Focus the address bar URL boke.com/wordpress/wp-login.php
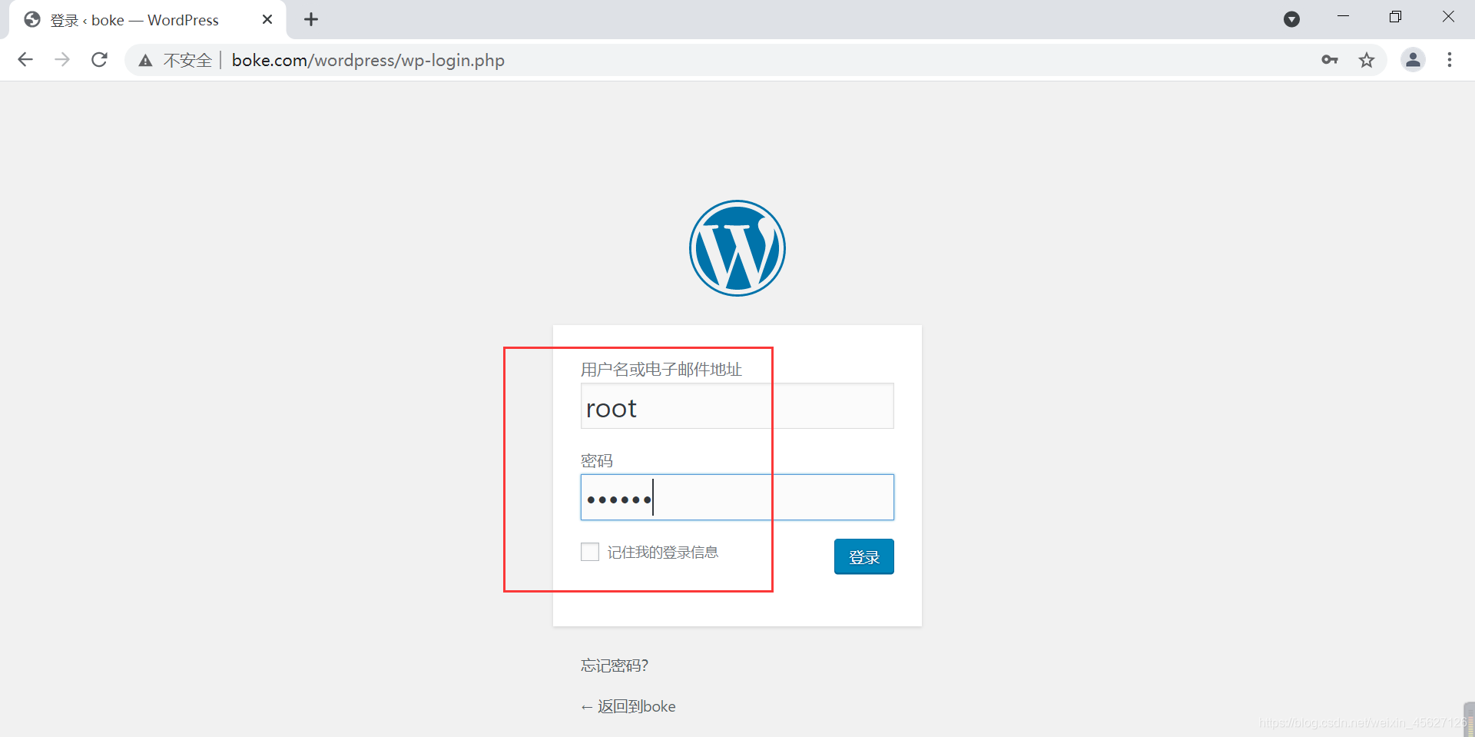 pos(368,61)
